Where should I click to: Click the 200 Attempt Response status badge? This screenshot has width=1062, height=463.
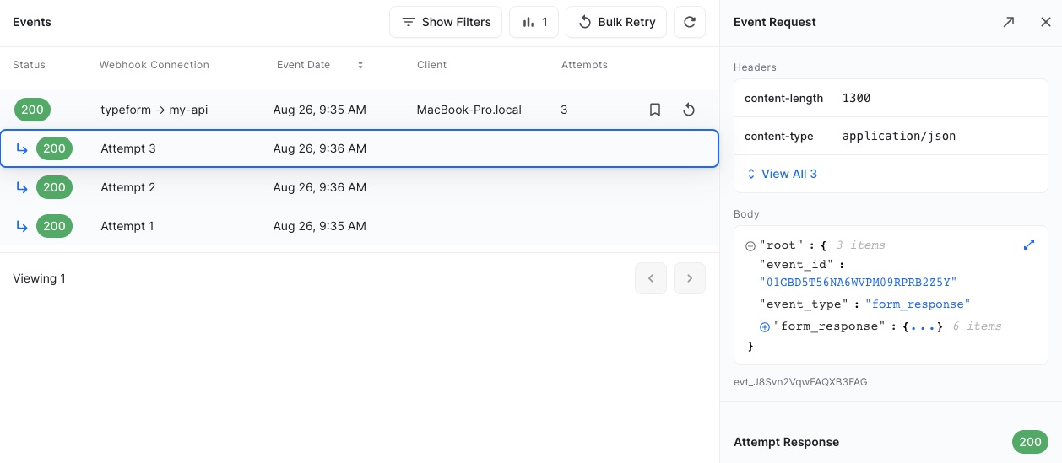tap(1030, 442)
